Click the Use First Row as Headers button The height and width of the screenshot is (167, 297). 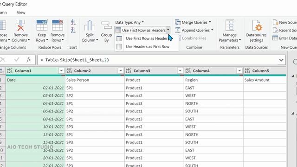click(x=141, y=30)
